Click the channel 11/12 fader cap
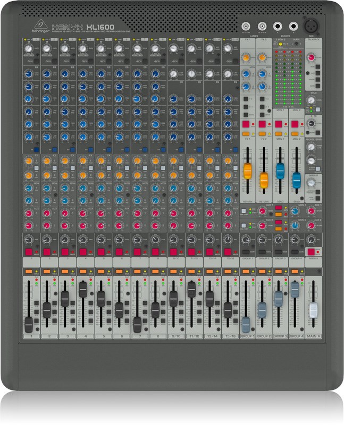 pyautogui.click(x=191, y=290)
